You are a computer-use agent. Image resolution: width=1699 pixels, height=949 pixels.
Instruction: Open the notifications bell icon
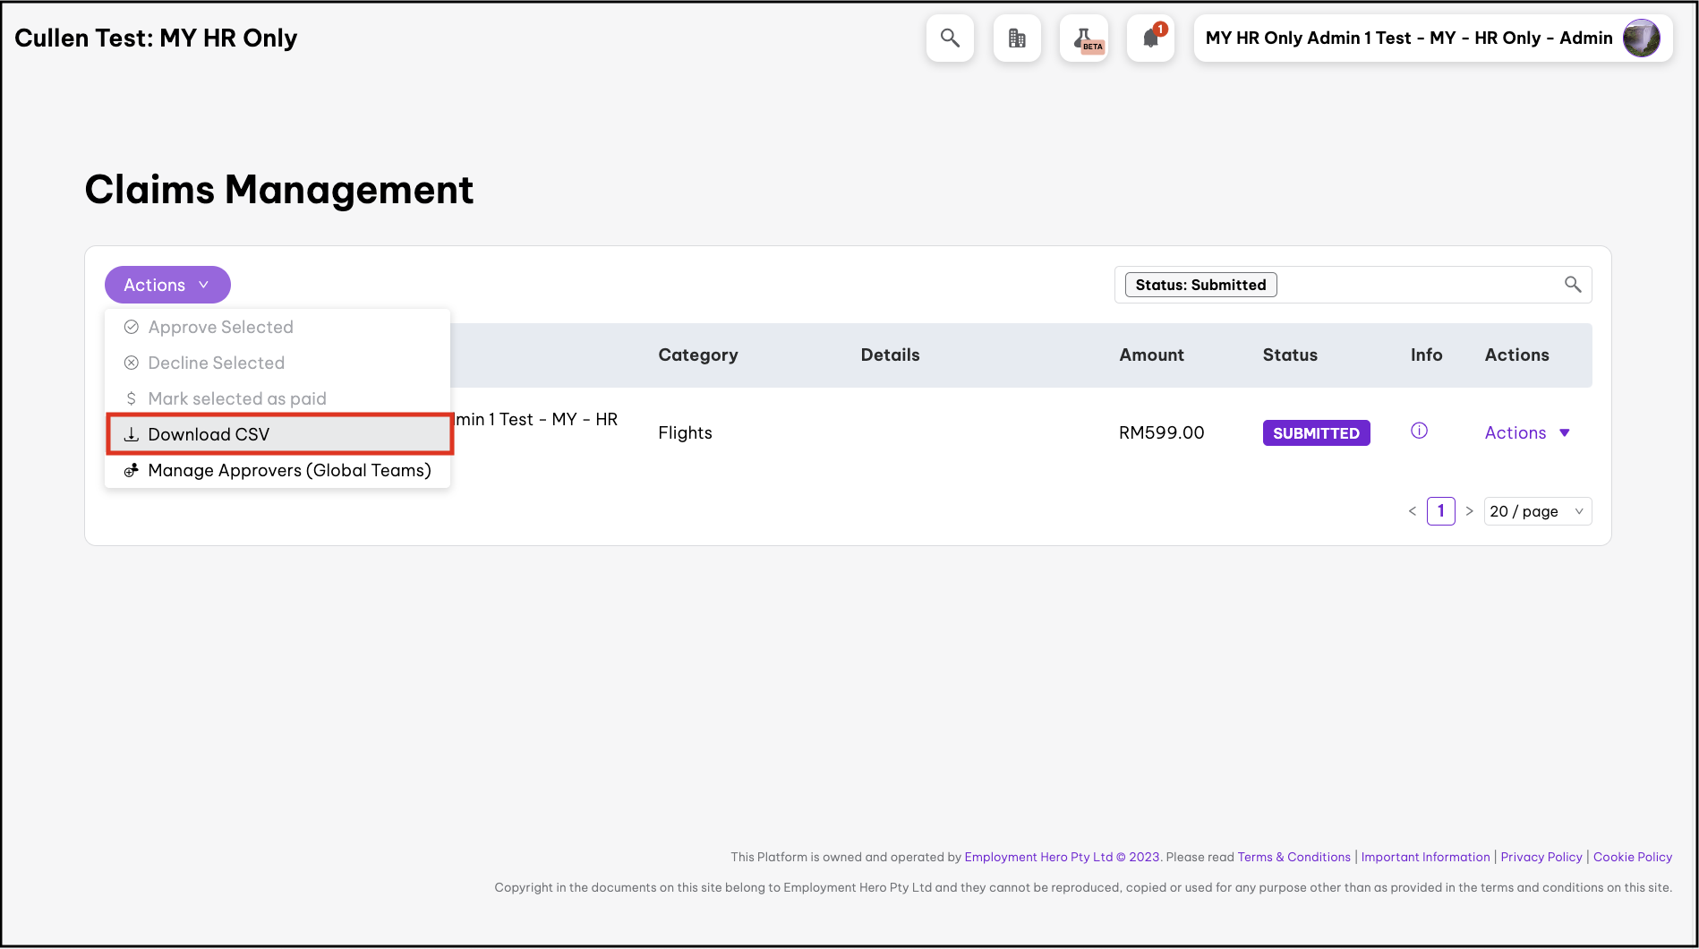1150,38
